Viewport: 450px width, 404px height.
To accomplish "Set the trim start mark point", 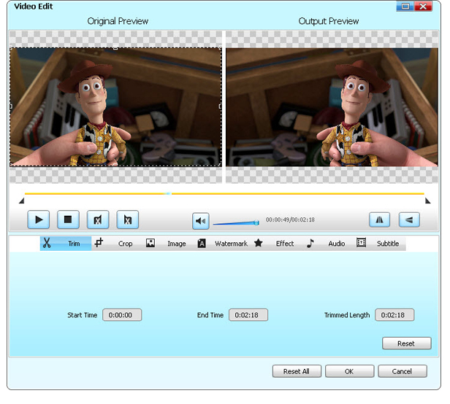I will coord(98,220).
